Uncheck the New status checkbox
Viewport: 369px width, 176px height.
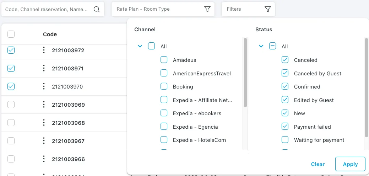[285, 113]
